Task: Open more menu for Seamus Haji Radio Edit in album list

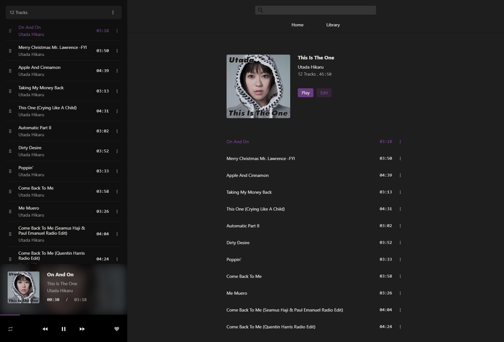Action: coord(400,310)
